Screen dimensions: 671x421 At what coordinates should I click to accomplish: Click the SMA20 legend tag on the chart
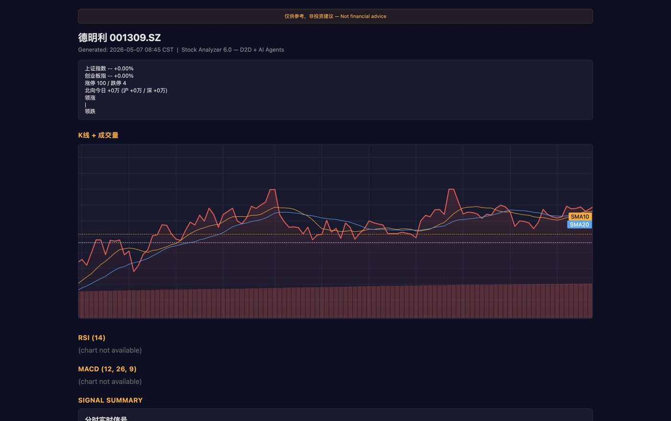pos(579,225)
